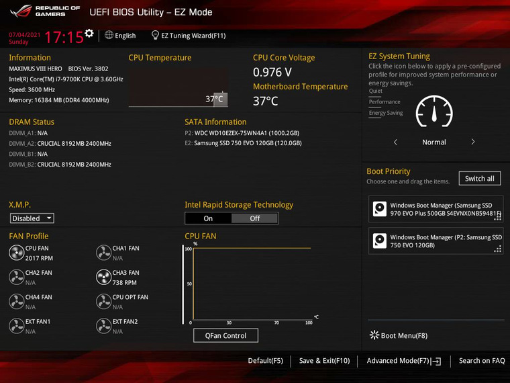
Task: Open QFan Control
Action: point(225,335)
